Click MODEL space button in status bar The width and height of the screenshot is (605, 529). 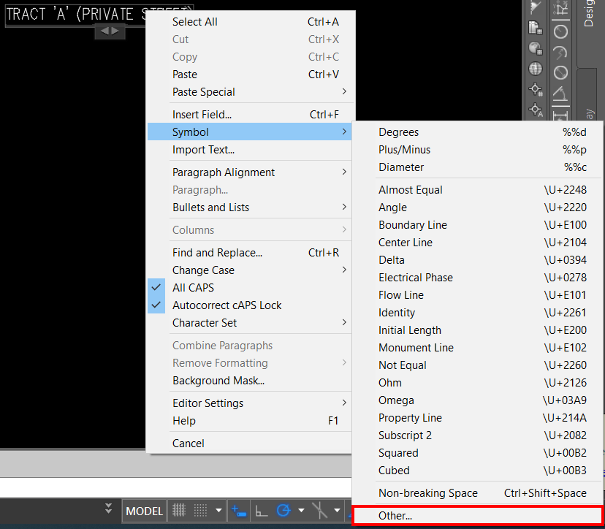(x=144, y=511)
